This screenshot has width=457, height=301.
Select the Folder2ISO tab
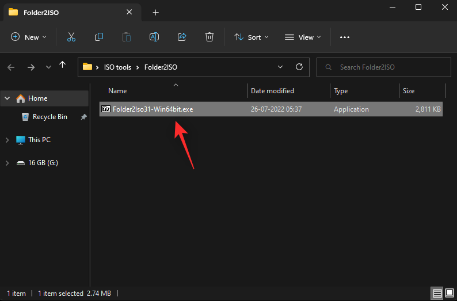[x=71, y=12]
